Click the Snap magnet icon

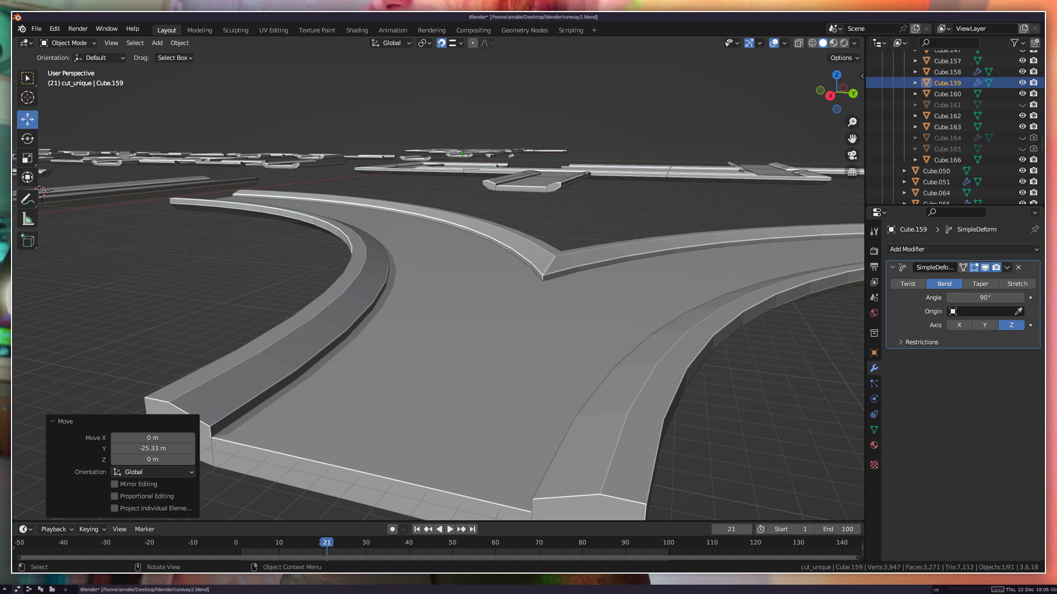[x=441, y=43]
